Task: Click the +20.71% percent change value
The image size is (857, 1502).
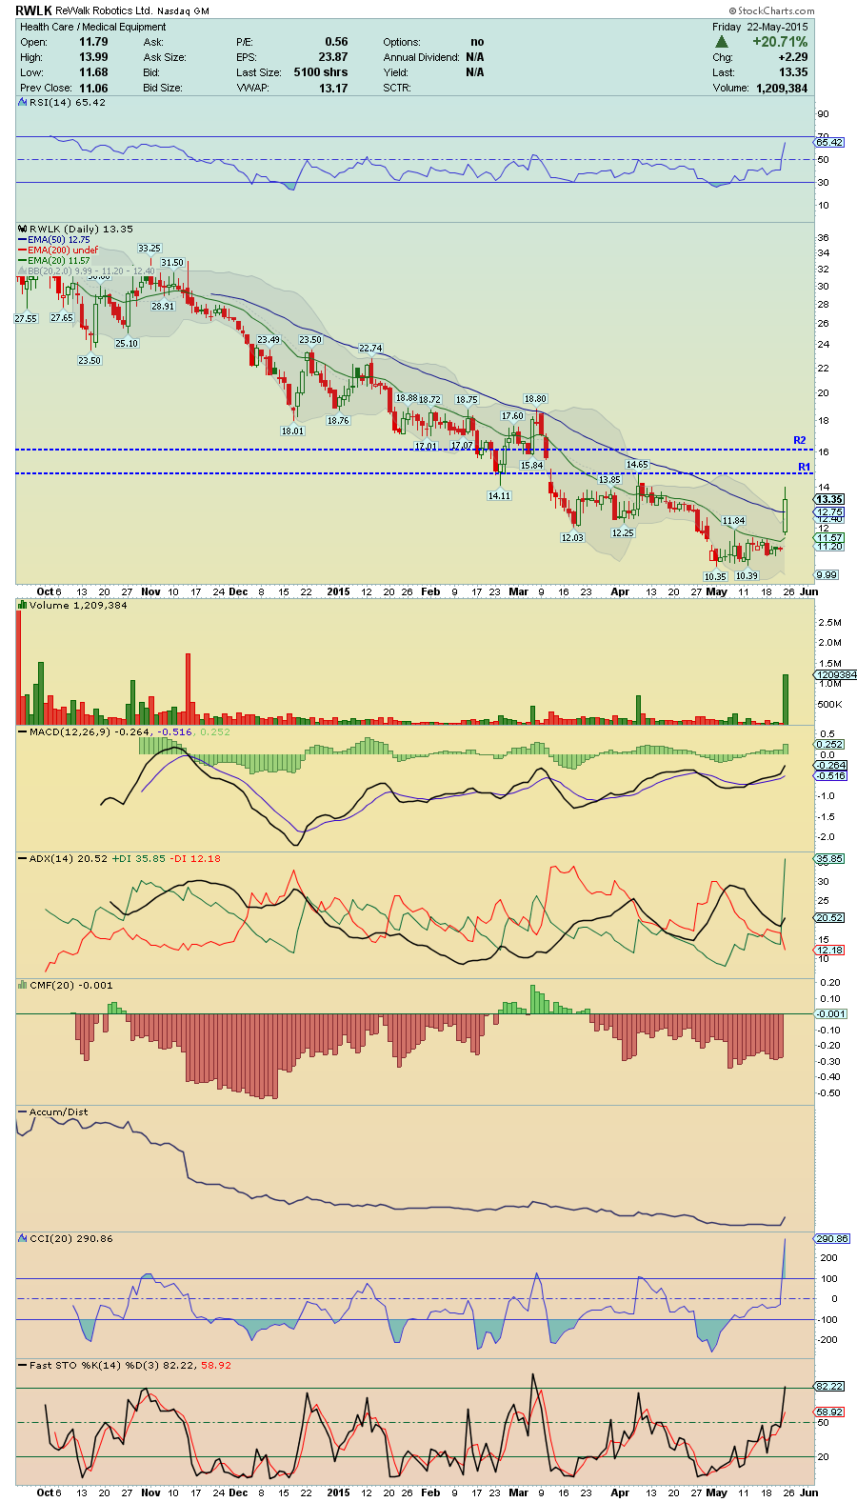Action: (780, 42)
